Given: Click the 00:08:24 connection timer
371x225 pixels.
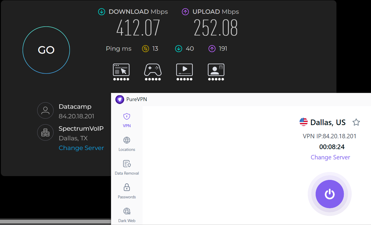Looking at the screenshot, I should 332,147.
